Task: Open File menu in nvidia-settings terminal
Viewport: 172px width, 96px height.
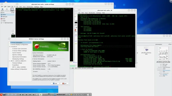Action: pyautogui.click(x=17, y=7)
